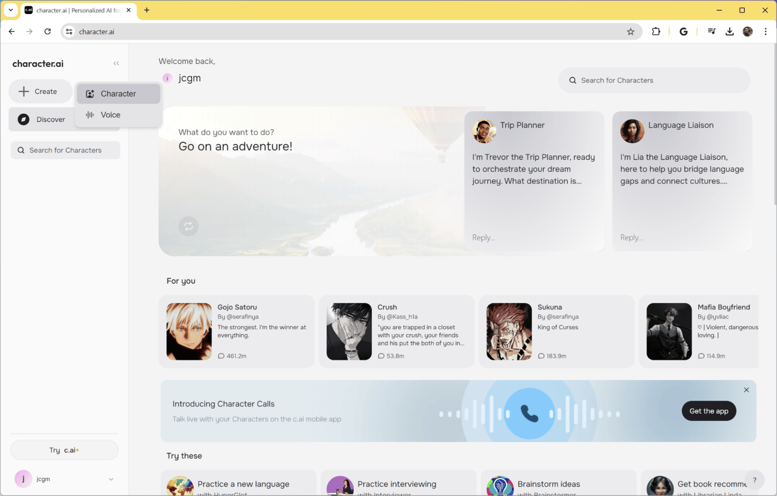The width and height of the screenshot is (777, 496).
Task: Select Voice from the Create menu
Action: point(118,115)
